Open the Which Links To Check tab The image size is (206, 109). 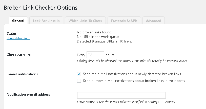[85, 21]
